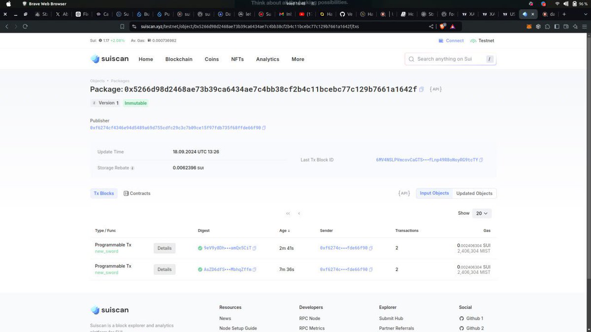Image resolution: width=591 pixels, height=332 pixels.
Task: Click the Brave Shields icon in address bar
Action: point(442,27)
